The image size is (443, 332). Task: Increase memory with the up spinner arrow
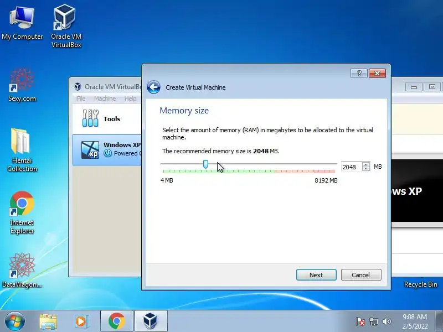pyautogui.click(x=366, y=164)
